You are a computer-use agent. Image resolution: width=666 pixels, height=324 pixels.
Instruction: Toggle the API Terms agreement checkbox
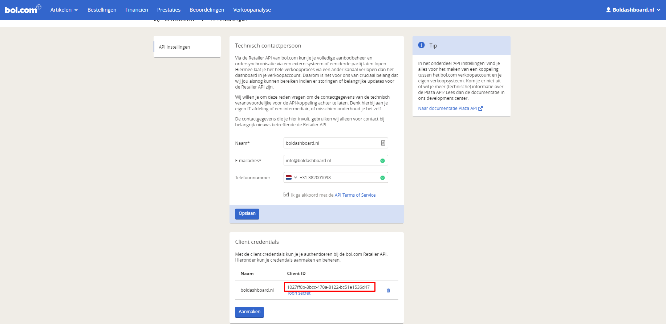coord(286,195)
